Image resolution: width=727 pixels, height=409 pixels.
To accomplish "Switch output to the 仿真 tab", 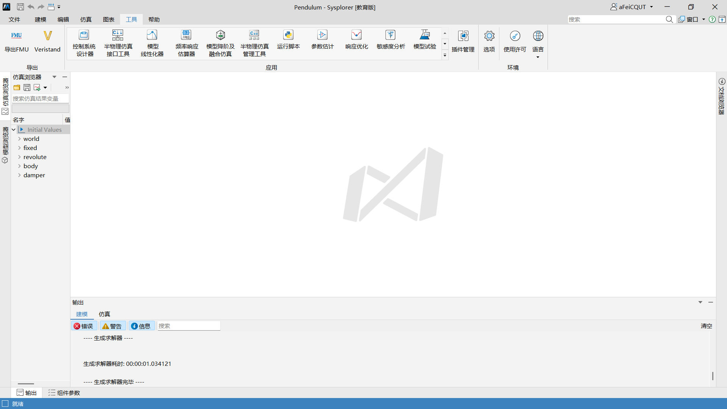I will coord(105,314).
